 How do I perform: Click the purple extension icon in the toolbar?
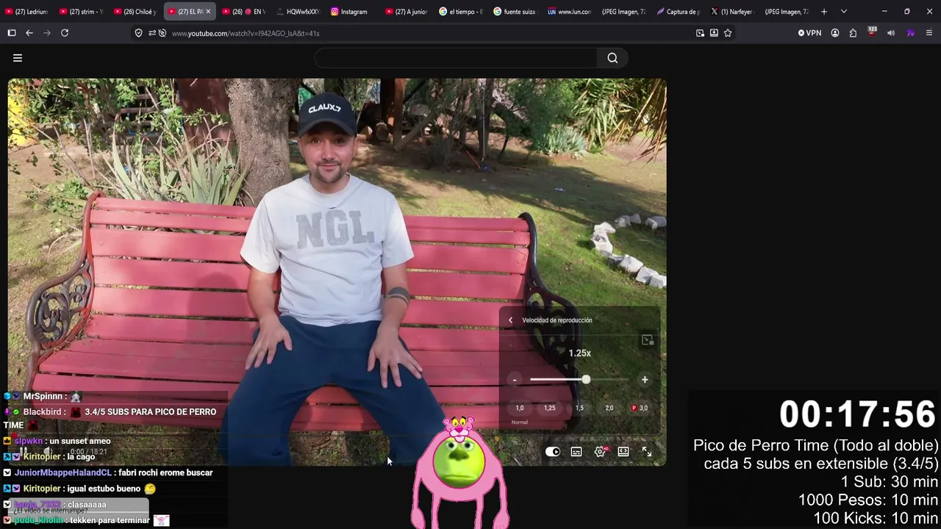point(910,33)
